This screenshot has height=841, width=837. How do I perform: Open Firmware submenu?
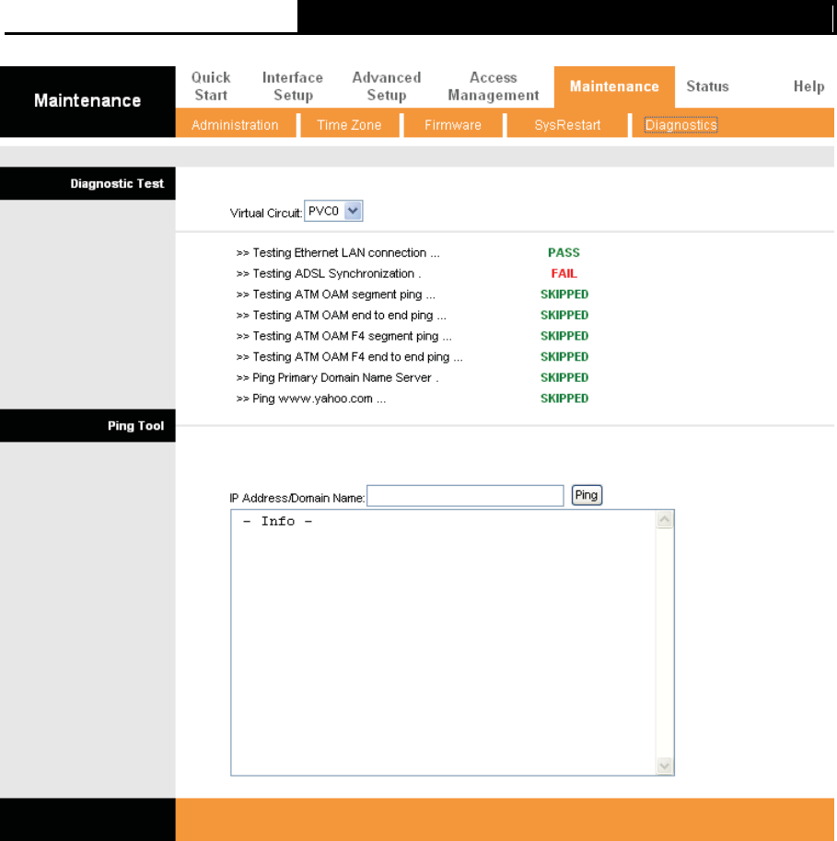[453, 125]
